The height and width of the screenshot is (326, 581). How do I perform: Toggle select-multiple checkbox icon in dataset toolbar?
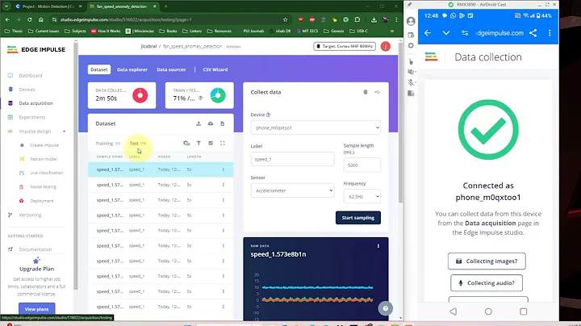211,144
